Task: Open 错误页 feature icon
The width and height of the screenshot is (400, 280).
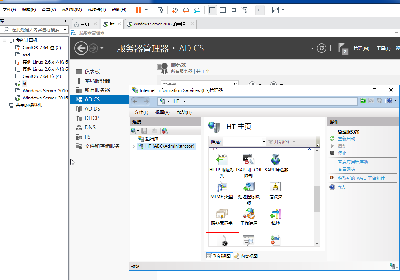Action: [x=275, y=187]
